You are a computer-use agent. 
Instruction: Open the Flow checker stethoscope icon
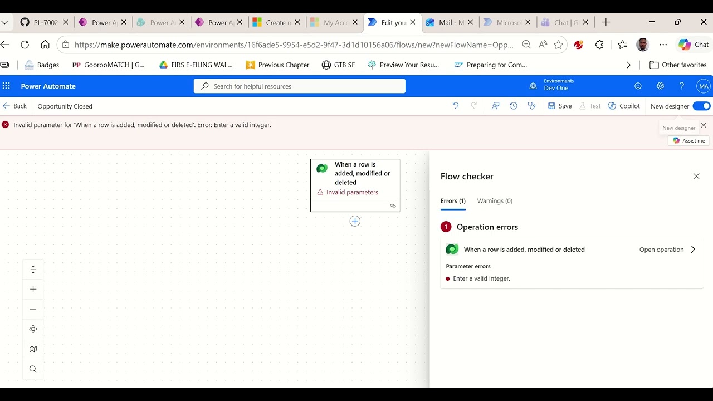coord(532,106)
